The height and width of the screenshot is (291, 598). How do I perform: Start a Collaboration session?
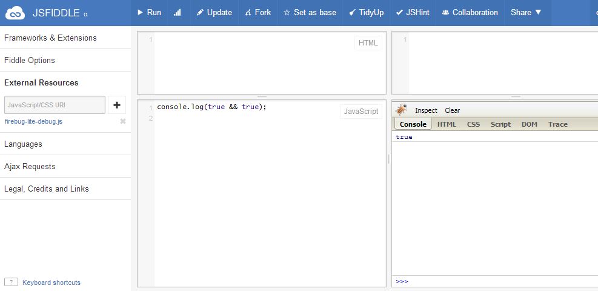coord(470,13)
